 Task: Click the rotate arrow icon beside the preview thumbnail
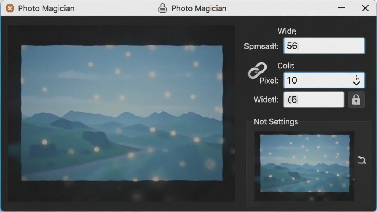coord(362,160)
